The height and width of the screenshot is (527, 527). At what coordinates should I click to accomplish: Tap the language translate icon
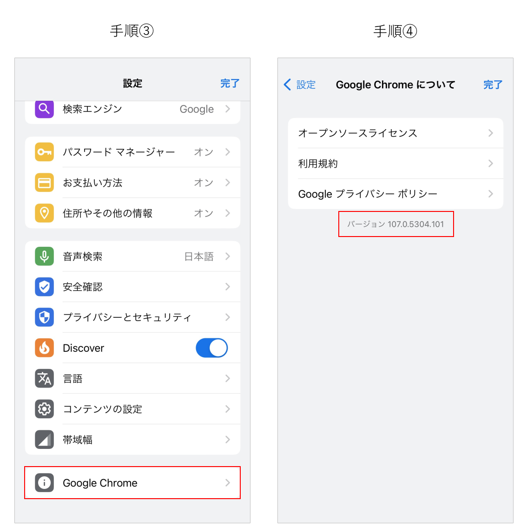[x=44, y=378]
